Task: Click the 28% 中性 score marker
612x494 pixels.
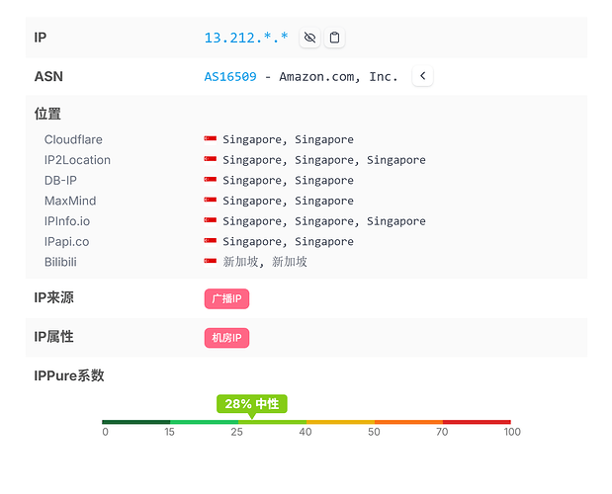Action: click(252, 403)
